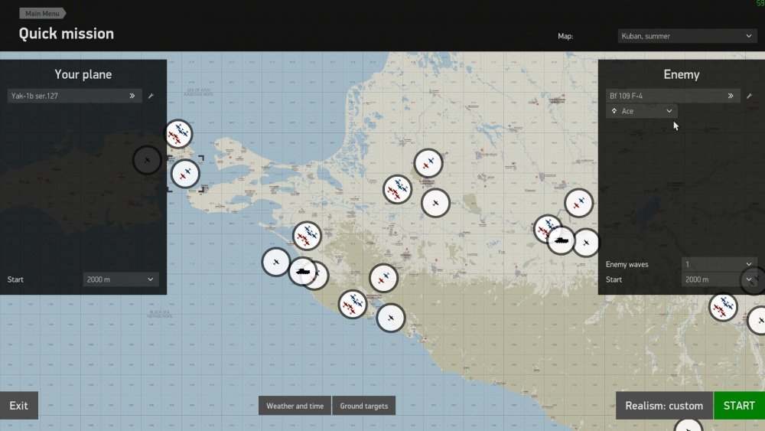Open the Ground targets tab
Screen dimensions: 765x431
[363, 406]
